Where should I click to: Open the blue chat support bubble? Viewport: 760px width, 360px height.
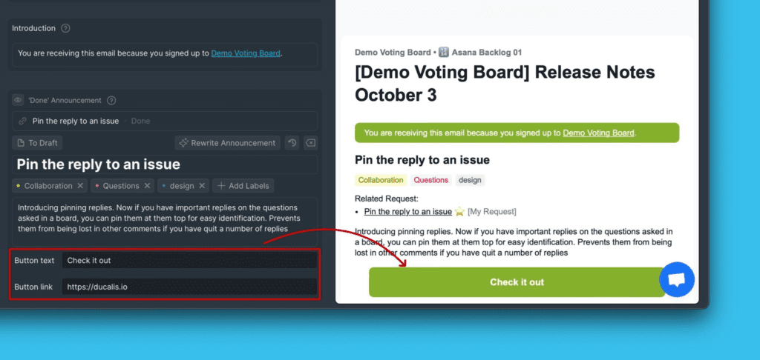coord(677,280)
